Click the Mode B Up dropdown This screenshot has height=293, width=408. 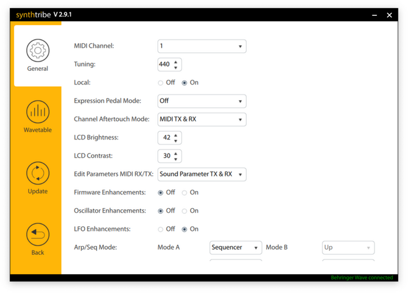tap(348, 247)
